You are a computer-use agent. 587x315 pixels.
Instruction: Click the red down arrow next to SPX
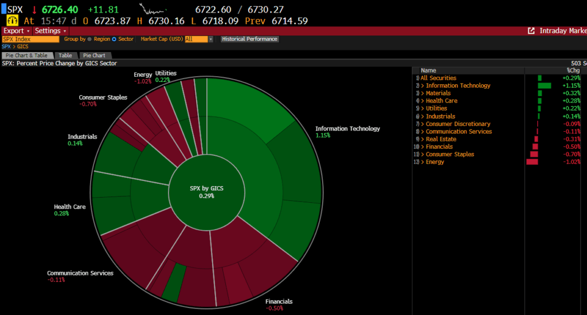click(x=36, y=10)
